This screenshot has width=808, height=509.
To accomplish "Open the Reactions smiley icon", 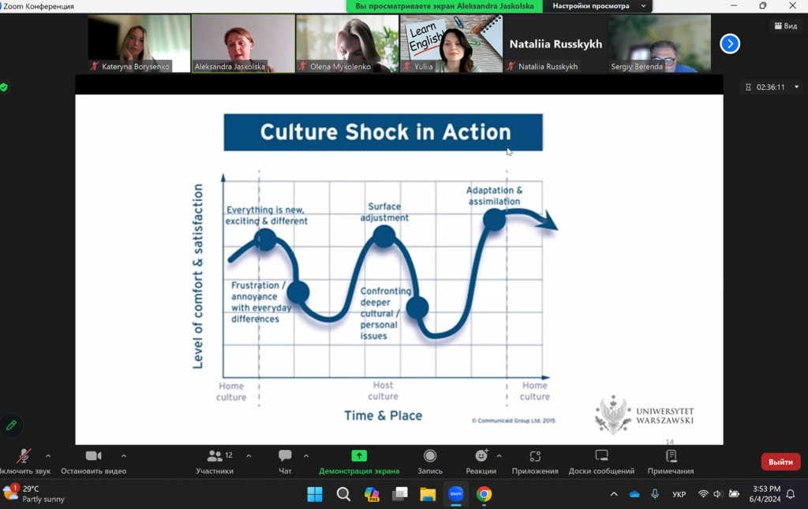I will click(x=481, y=456).
